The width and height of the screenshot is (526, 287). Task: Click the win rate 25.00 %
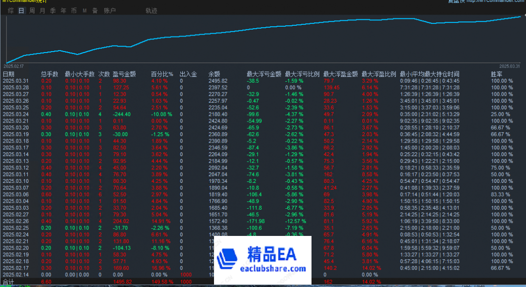tap(501, 114)
